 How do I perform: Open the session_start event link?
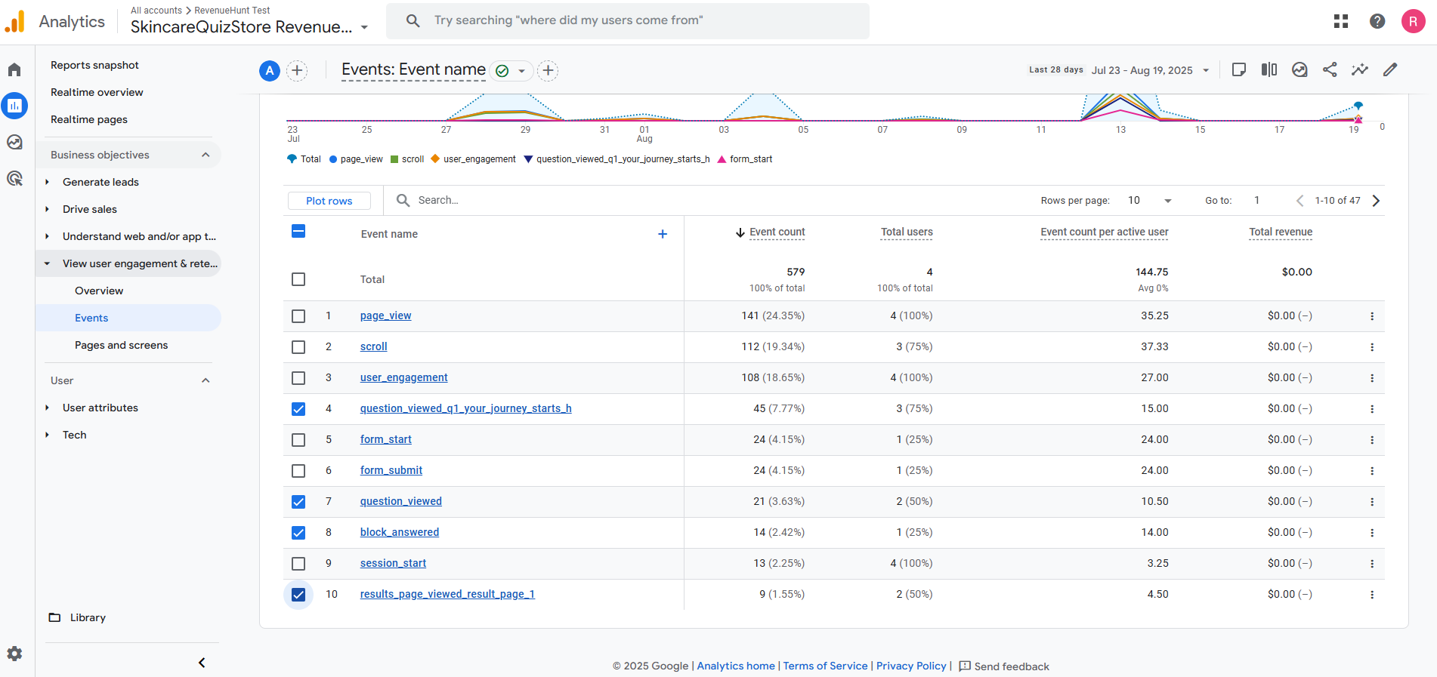tap(393, 564)
